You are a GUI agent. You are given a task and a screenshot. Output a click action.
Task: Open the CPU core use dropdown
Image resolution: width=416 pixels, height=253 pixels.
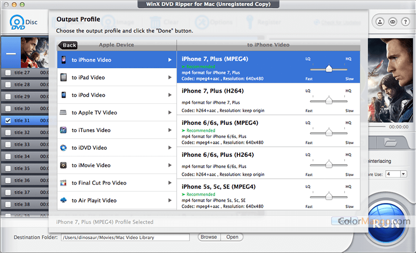[403, 174]
